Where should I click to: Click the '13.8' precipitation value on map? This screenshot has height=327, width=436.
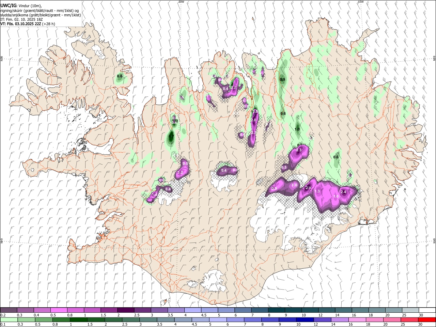(x=254, y=112)
